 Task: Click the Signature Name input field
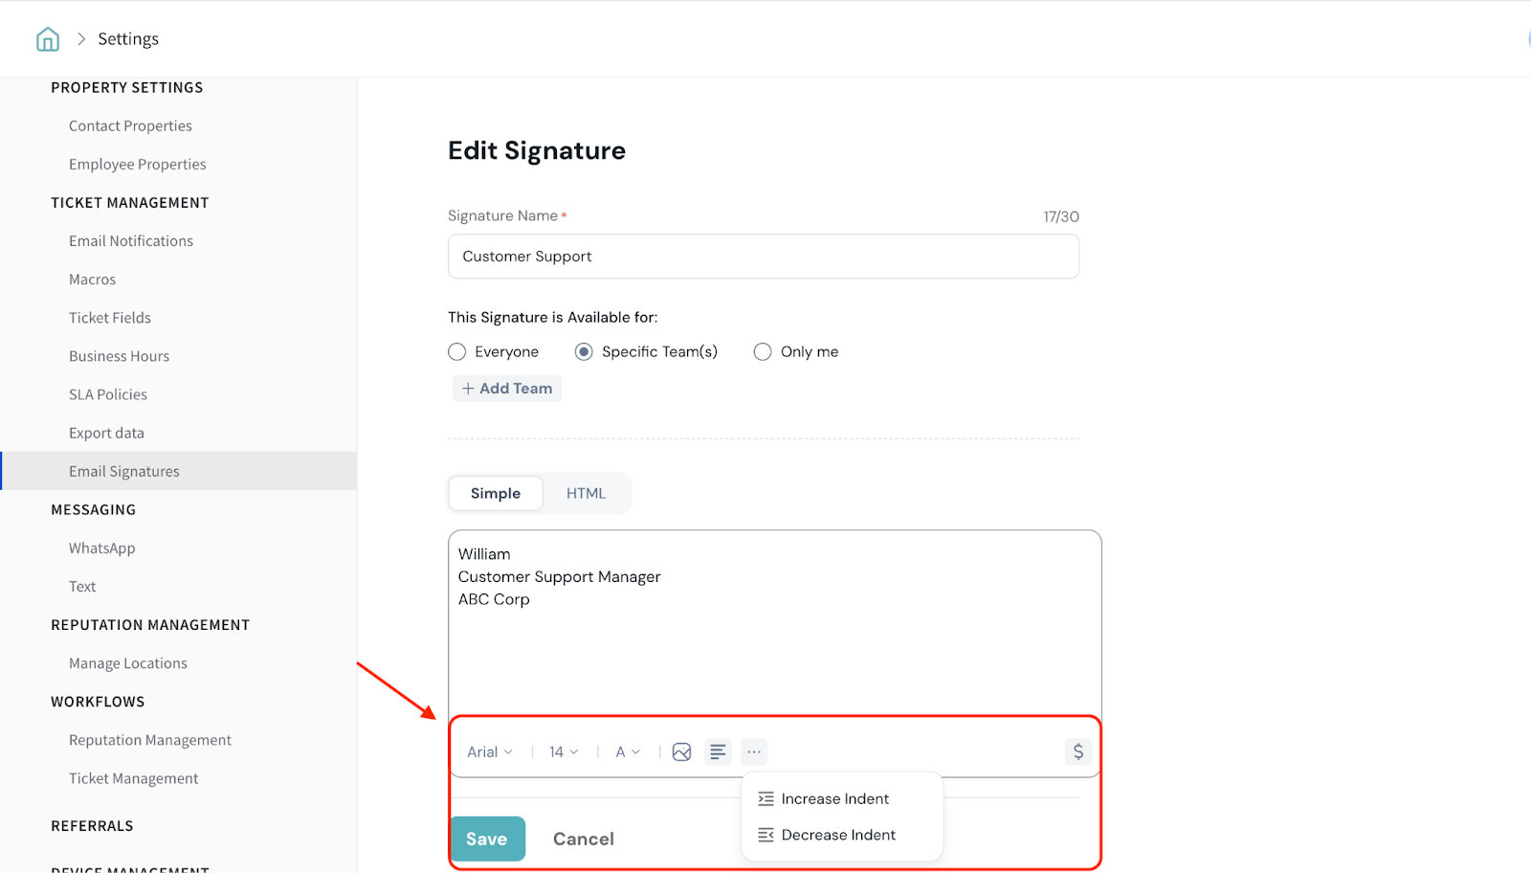pyautogui.click(x=763, y=257)
